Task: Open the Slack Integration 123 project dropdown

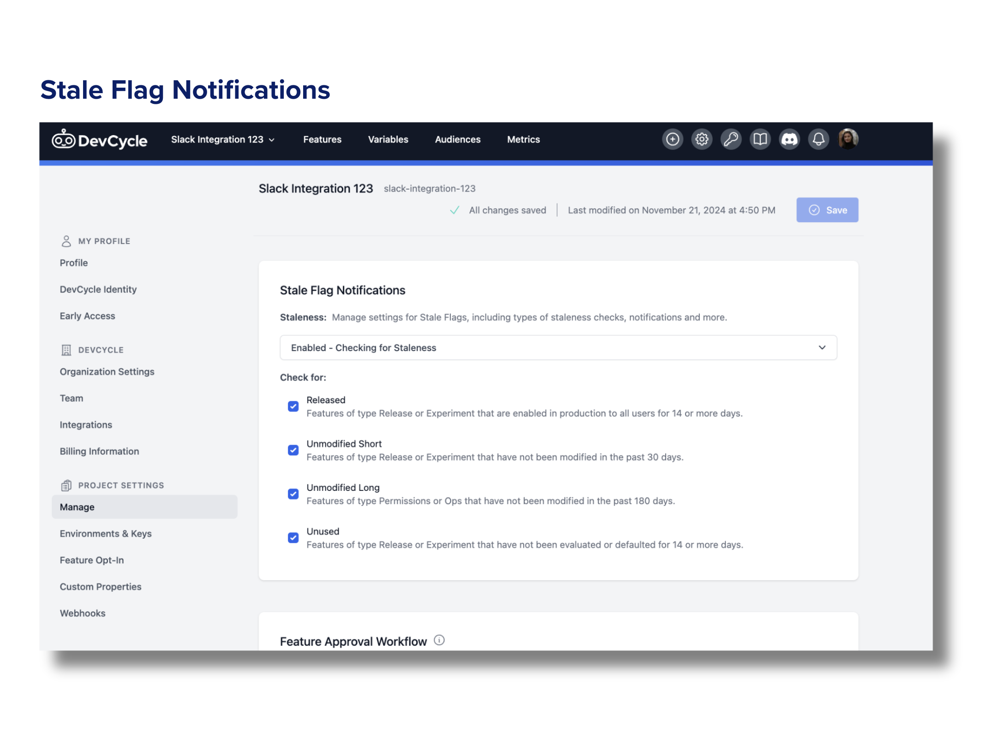Action: [x=223, y=139]
